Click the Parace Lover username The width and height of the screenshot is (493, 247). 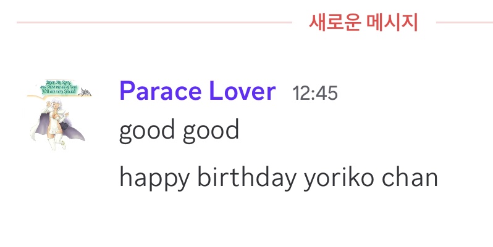point(197,92)
